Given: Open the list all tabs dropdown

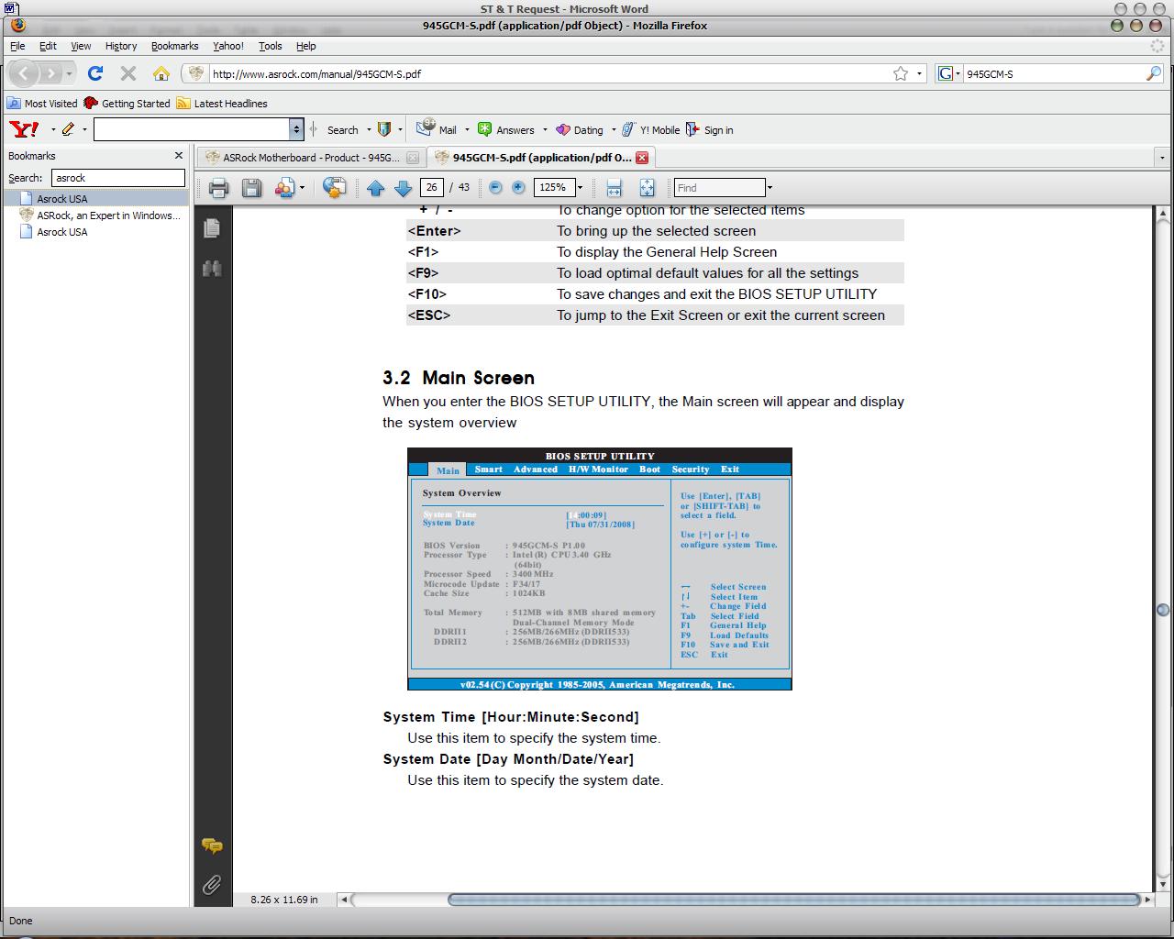Looking at the screenshot, I should [x=1163, y=158].
